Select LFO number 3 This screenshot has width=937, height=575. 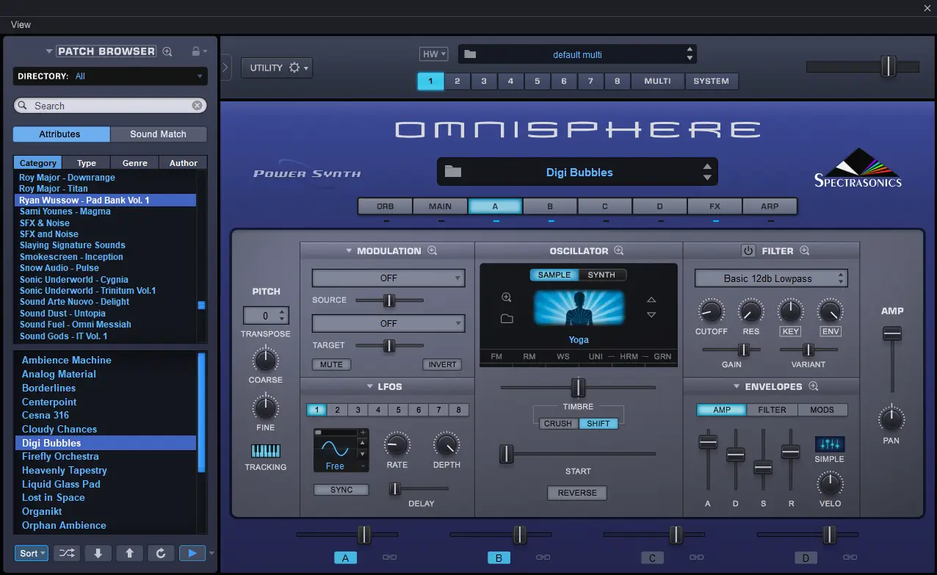358,411
